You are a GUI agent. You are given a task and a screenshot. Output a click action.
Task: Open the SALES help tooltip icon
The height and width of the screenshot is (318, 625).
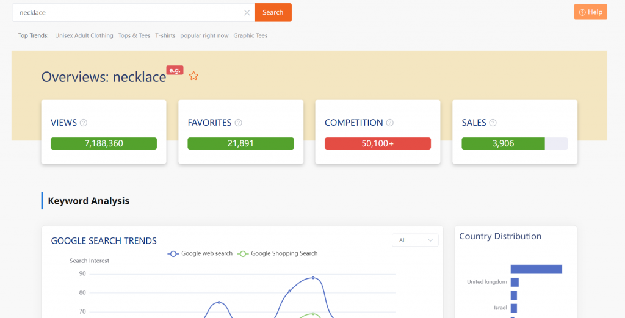point(493,123)
